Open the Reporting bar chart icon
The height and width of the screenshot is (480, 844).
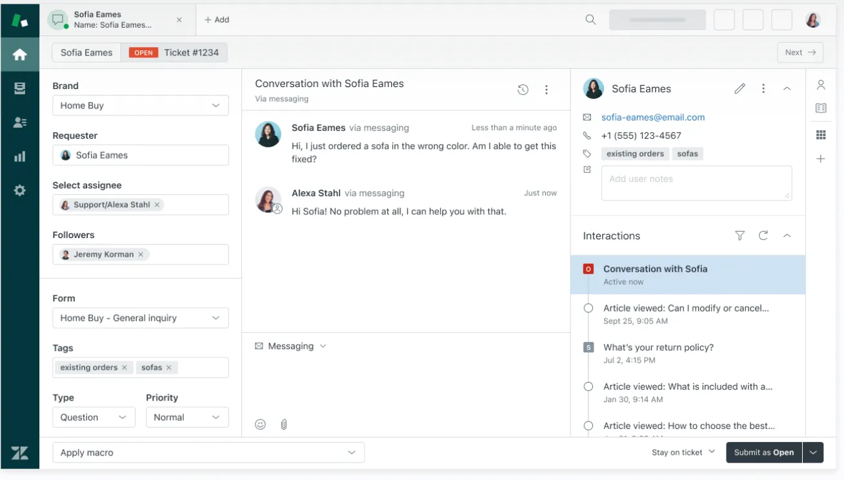coord(20,156)
